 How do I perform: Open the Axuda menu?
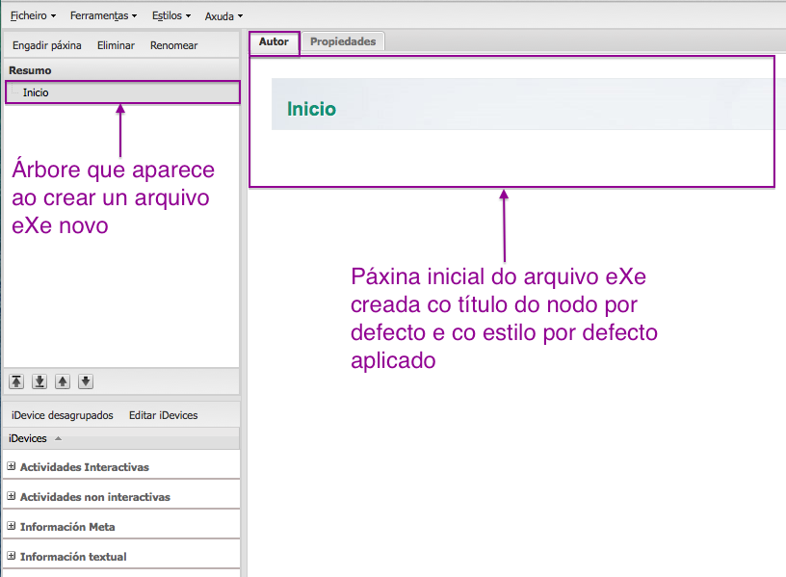tap(223, 16)
